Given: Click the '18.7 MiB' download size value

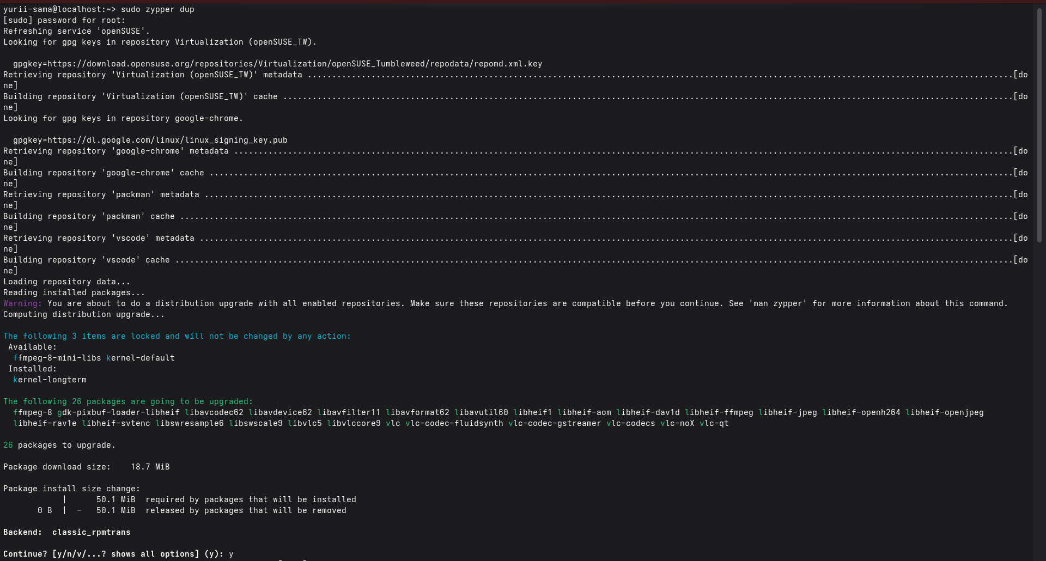Looking at the screenshot, I should point(150,467).
